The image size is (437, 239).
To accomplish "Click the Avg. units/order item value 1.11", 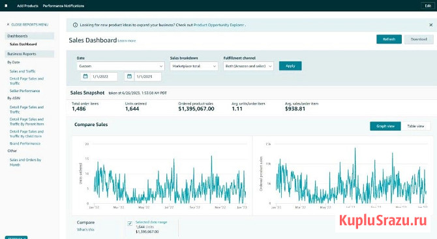I will click(x=237, y=109).
